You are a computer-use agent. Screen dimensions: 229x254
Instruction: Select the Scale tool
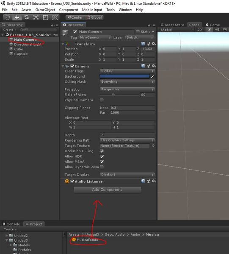point(36,17)
